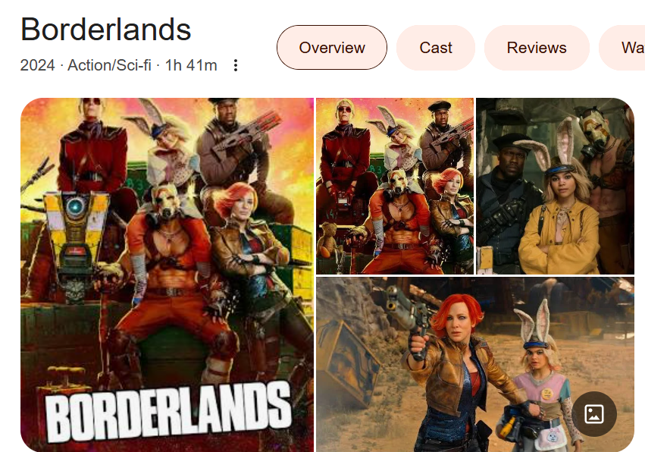View the smaller poster thumbnail in the top middle
Viewport: 645px width, 452px height.
(395, 186)
